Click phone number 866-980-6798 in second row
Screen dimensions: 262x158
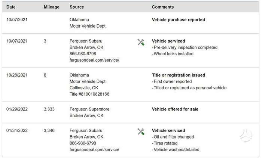[x=83, y=54]
